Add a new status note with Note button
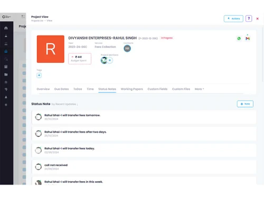 click(245, 104)
